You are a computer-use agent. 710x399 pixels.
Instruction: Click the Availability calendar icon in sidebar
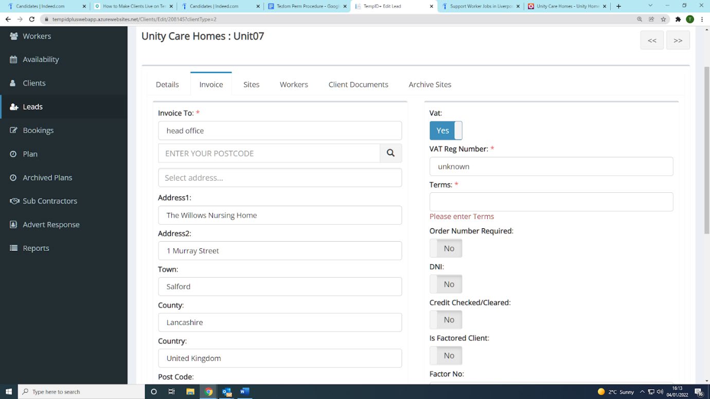coord(14,60)
